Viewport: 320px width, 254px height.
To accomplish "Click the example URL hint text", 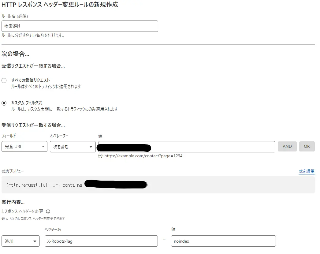I will pos(140,156).
